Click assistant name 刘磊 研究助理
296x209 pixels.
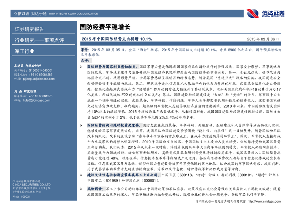coord(25,91)
